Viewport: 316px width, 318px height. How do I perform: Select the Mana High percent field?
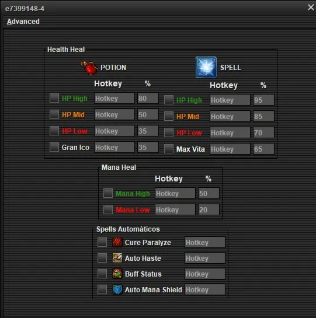209,193
